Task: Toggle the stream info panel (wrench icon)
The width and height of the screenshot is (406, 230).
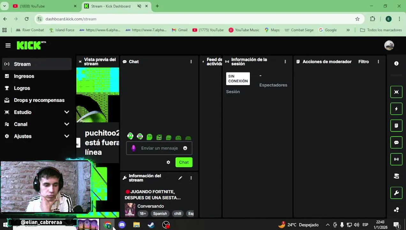Action: click(x=396, y=193)
